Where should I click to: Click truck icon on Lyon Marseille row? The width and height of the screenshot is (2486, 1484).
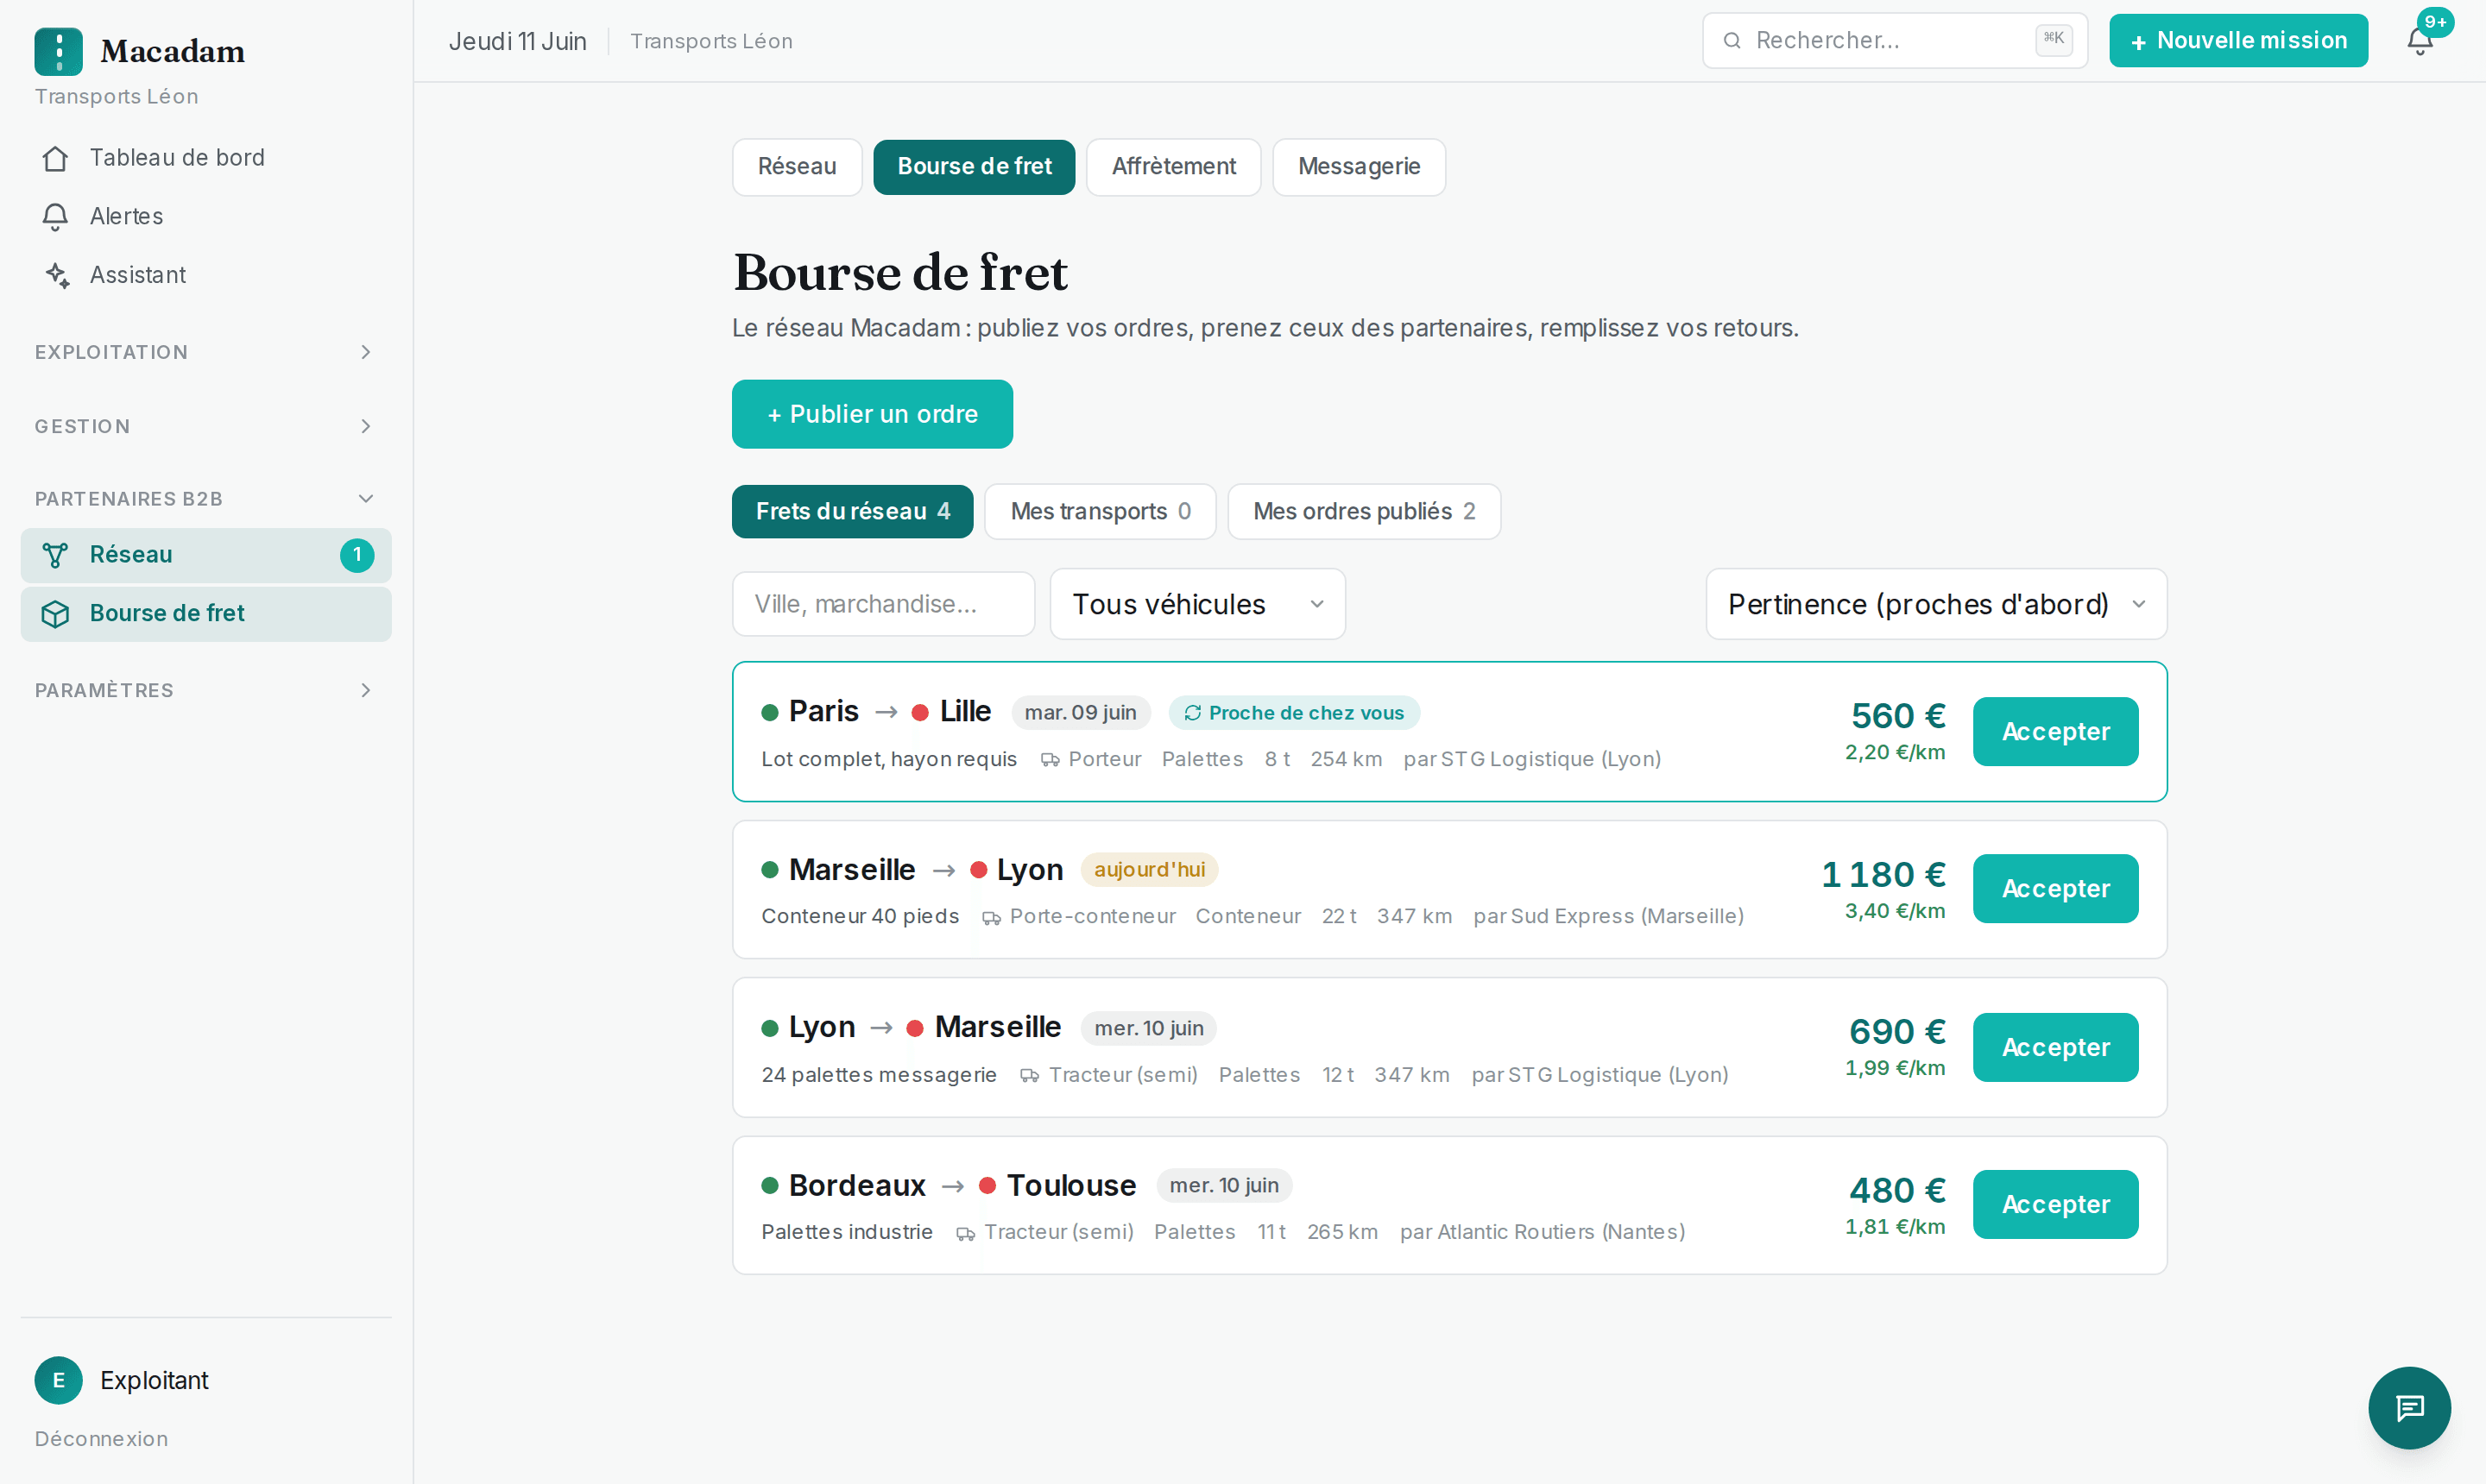coord(1030,1075)
